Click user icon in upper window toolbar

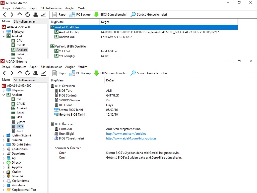(35, 14)
